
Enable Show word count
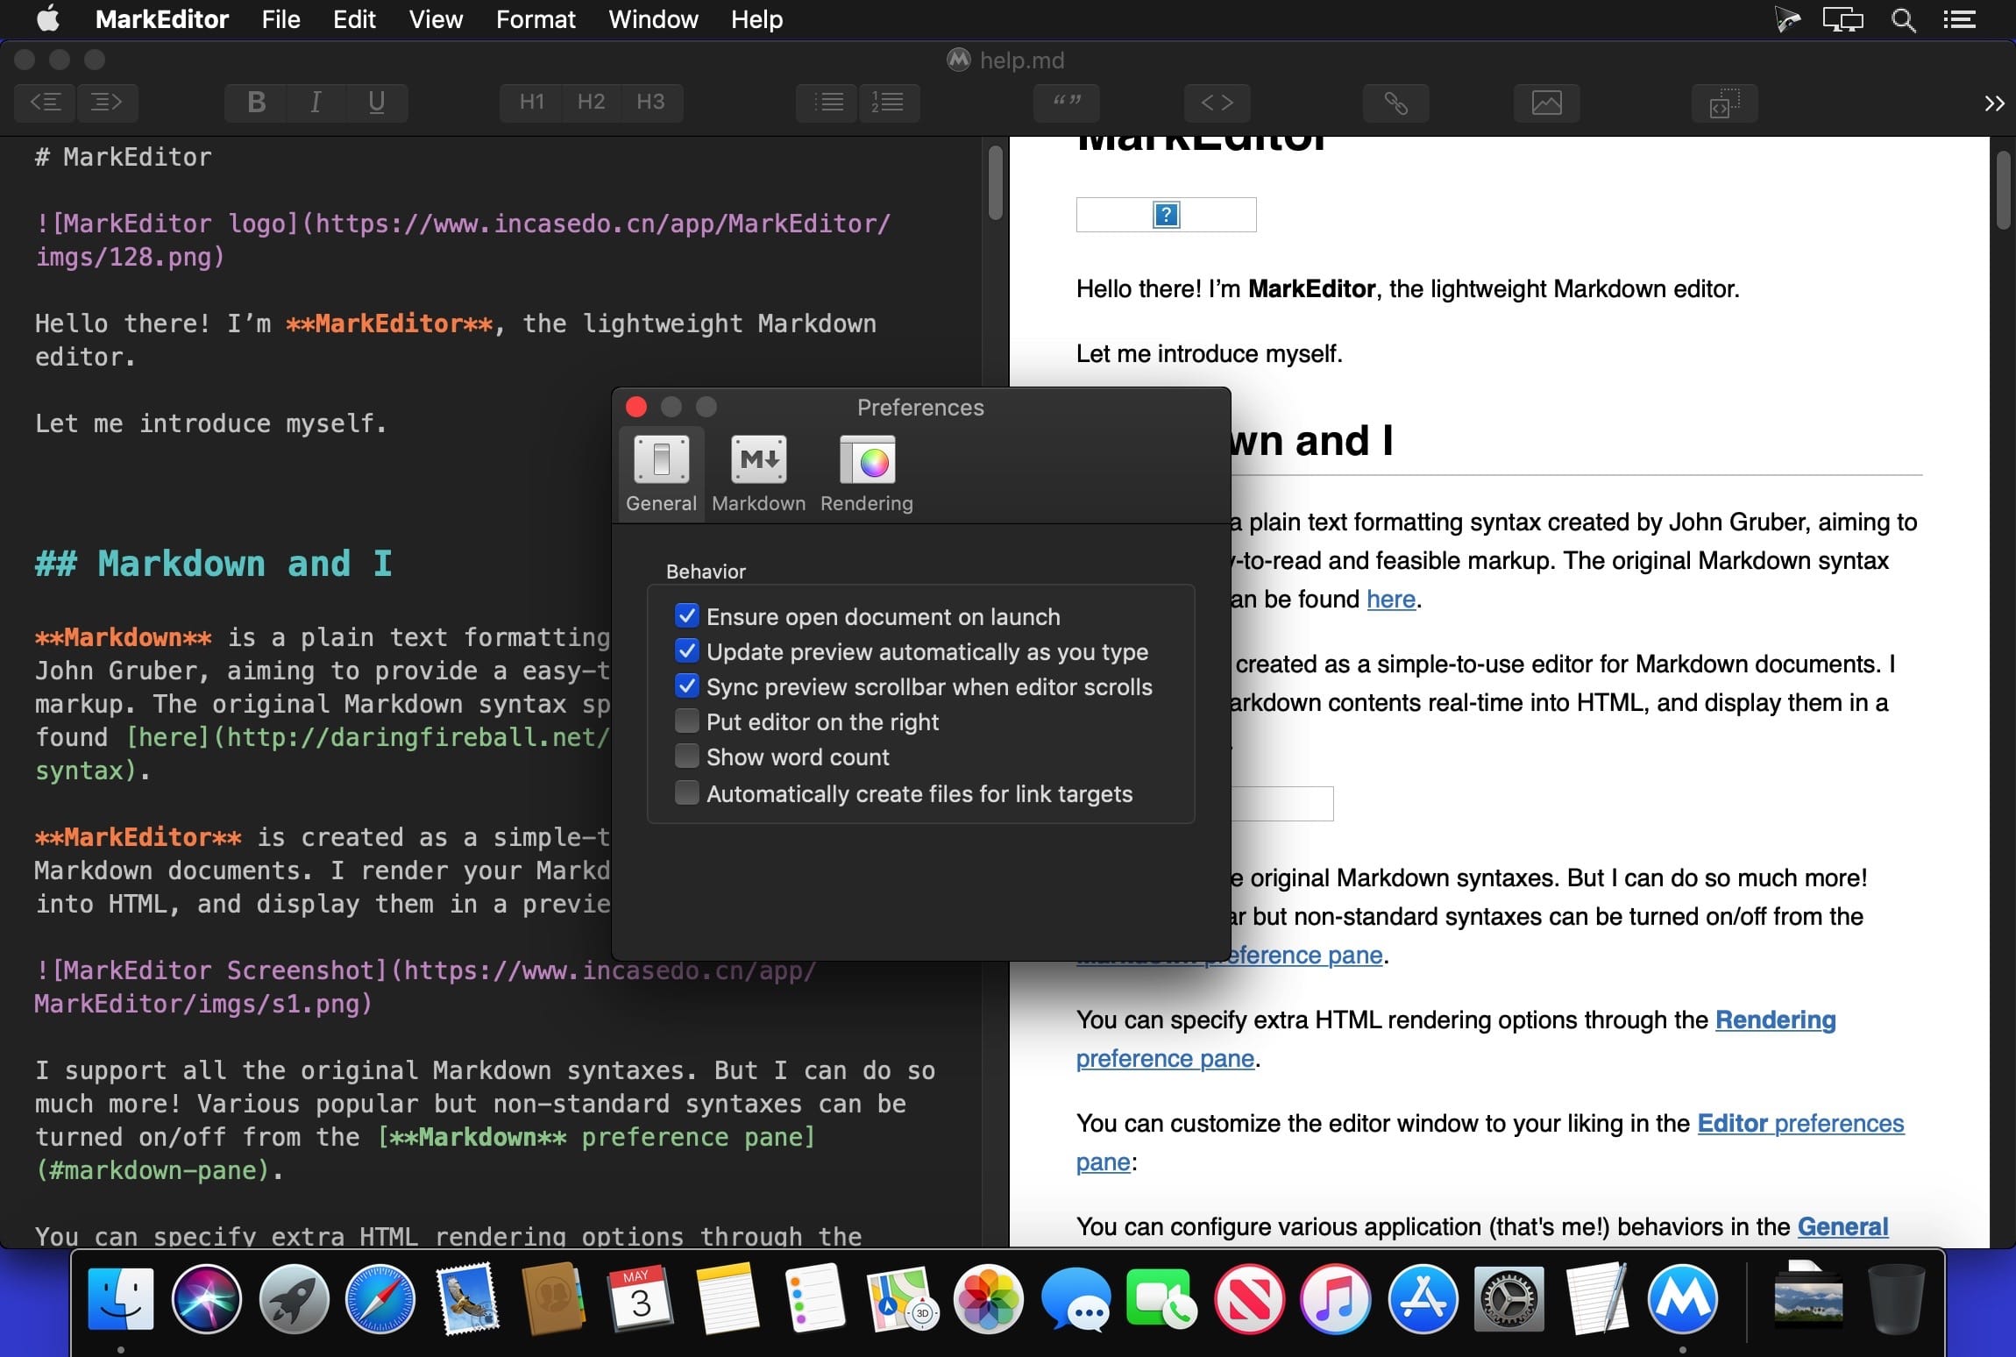tap(687, 756)
